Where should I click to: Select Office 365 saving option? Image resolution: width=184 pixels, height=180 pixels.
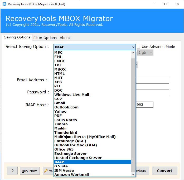92,149
